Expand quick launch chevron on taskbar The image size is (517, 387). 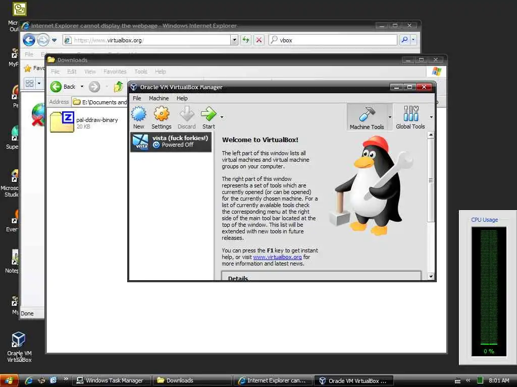66,379
